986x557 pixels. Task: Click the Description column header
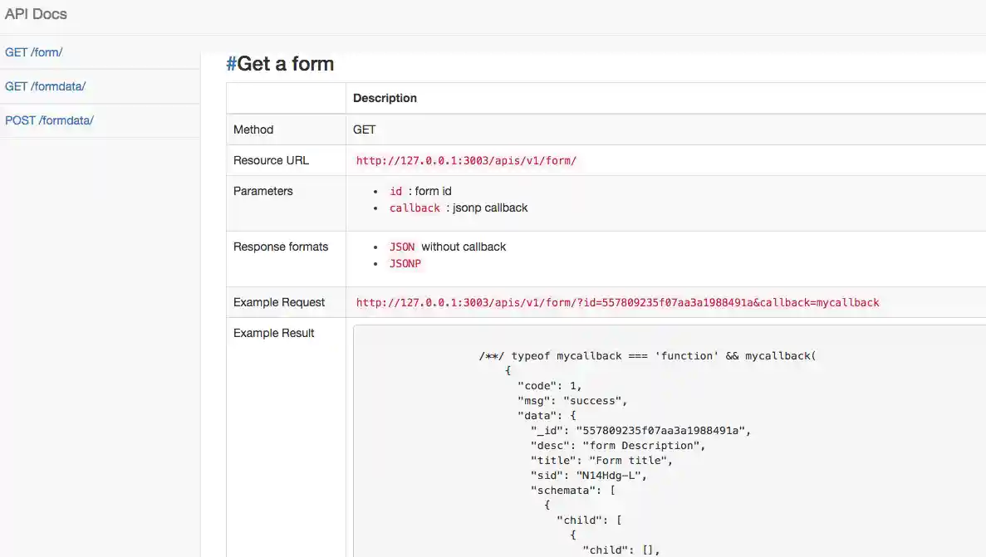(385, 98)
